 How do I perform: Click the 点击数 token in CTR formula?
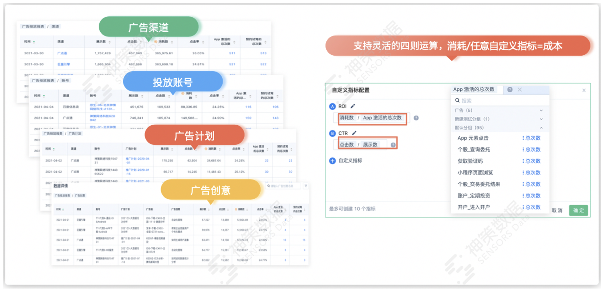click(x=346, y=145)
